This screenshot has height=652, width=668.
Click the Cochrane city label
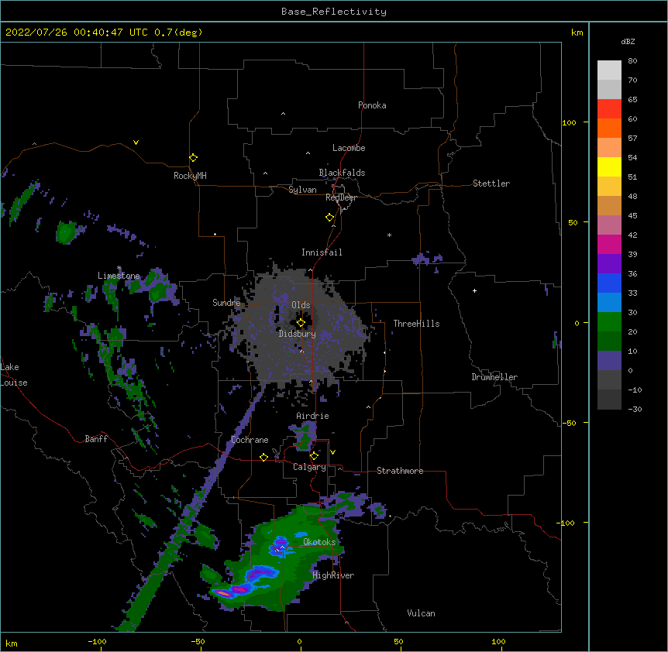tap(250, 440)
